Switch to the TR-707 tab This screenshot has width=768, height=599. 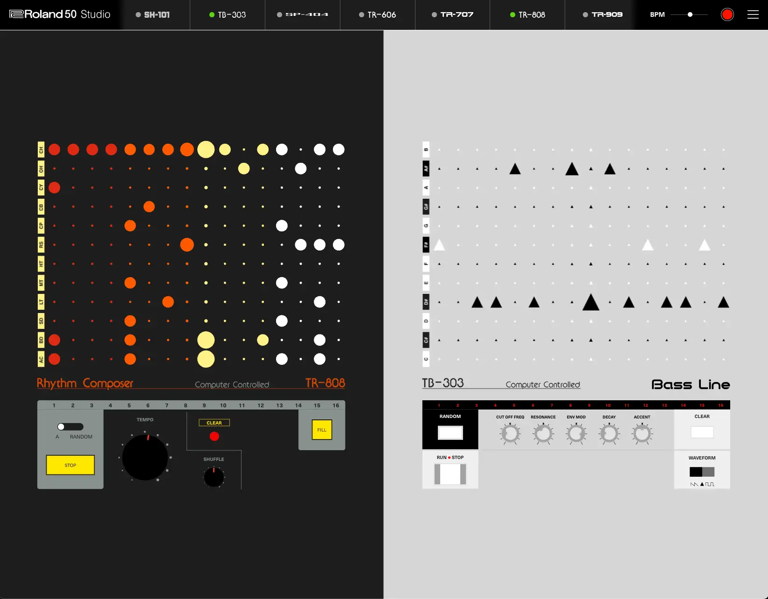(453, 15)
